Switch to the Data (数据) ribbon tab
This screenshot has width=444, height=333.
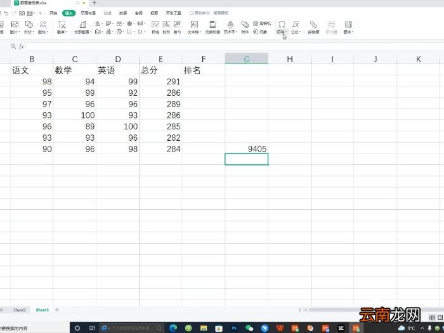[123, 13]
